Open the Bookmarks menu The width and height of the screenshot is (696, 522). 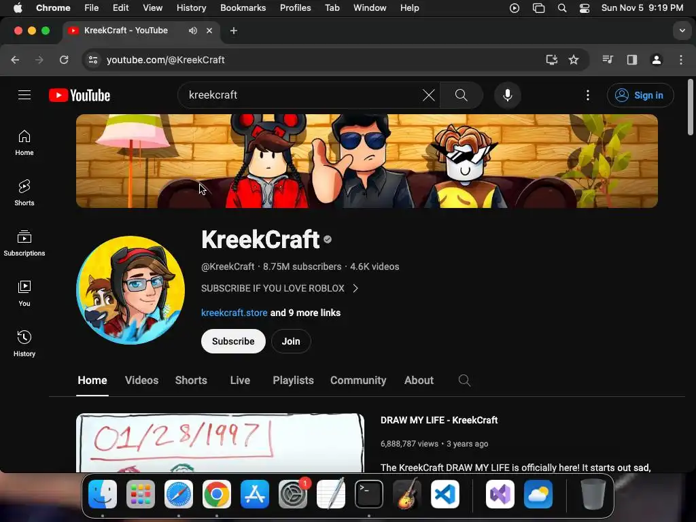pos(243,8)
